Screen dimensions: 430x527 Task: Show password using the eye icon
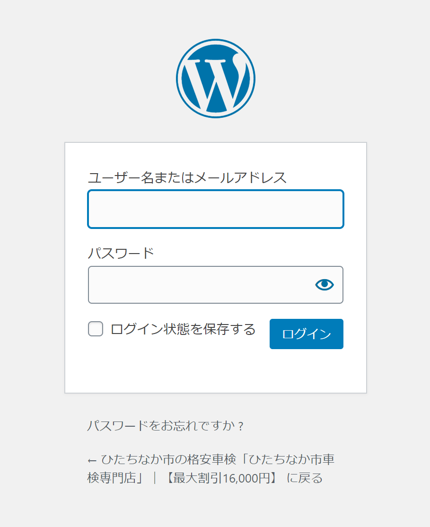click(325, 285)
